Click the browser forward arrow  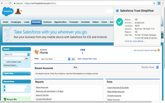(6, 3)
